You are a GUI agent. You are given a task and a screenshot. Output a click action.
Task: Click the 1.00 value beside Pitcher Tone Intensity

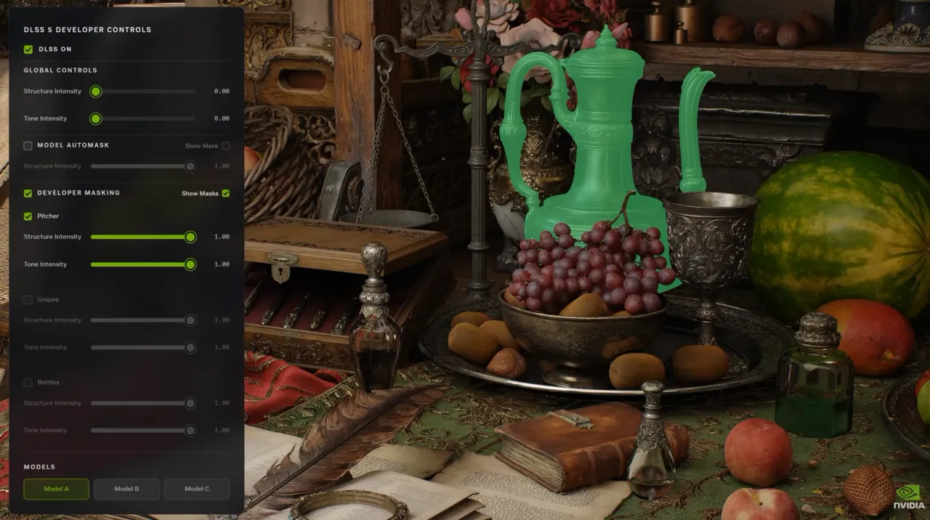pyautogui.click(x=222, y=264)
